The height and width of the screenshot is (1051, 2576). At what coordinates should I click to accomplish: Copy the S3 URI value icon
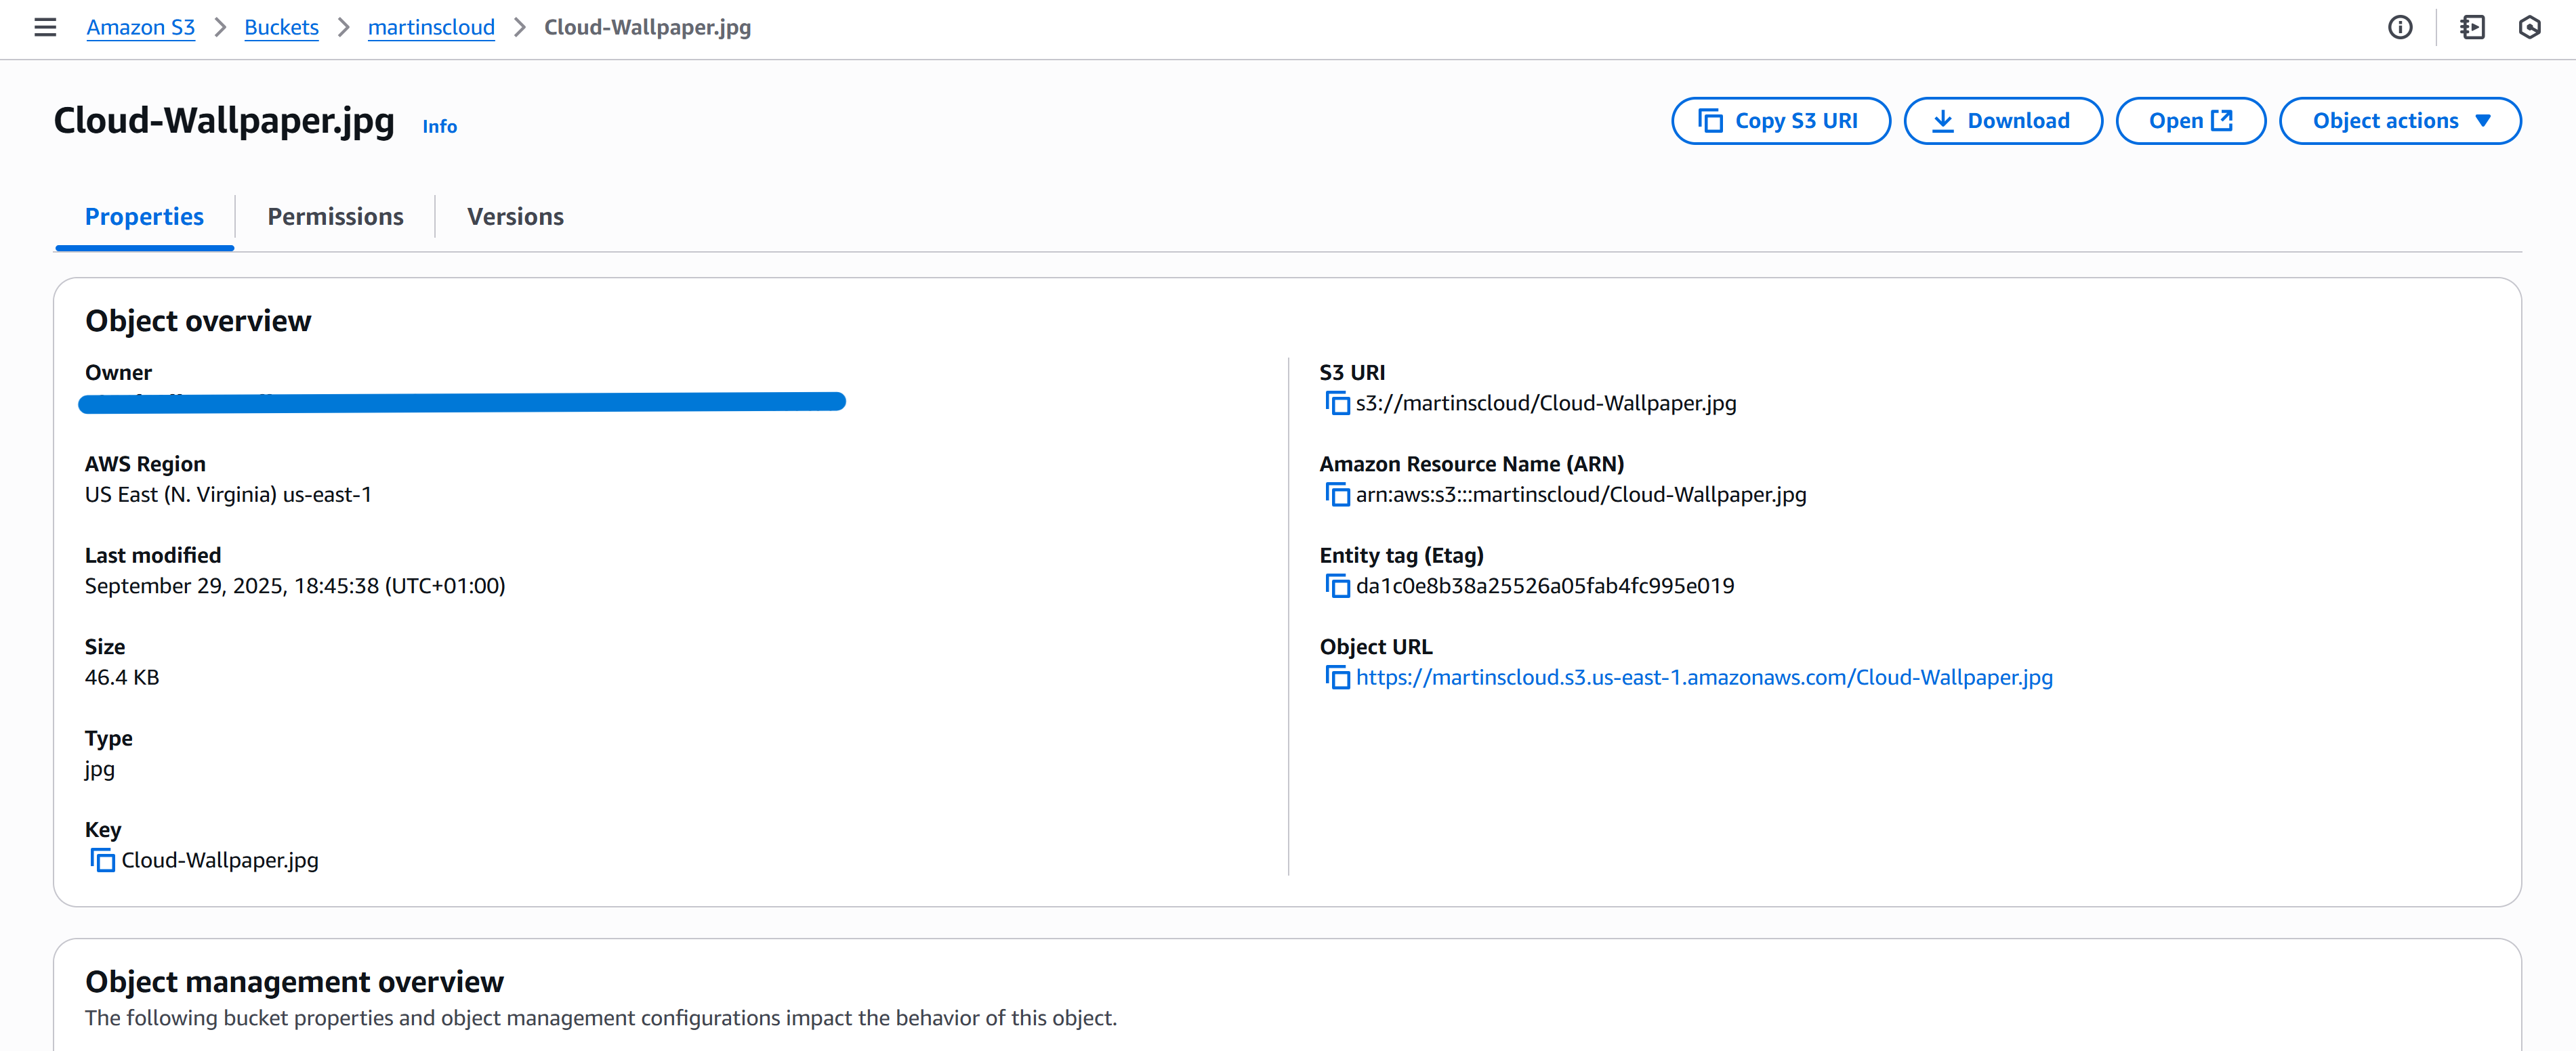click(x=1337, y=403)
